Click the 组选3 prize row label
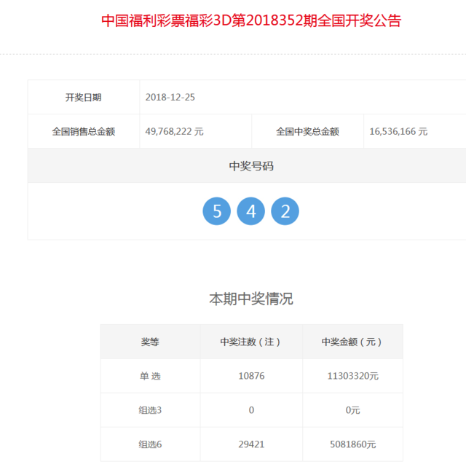 [150, 410]
